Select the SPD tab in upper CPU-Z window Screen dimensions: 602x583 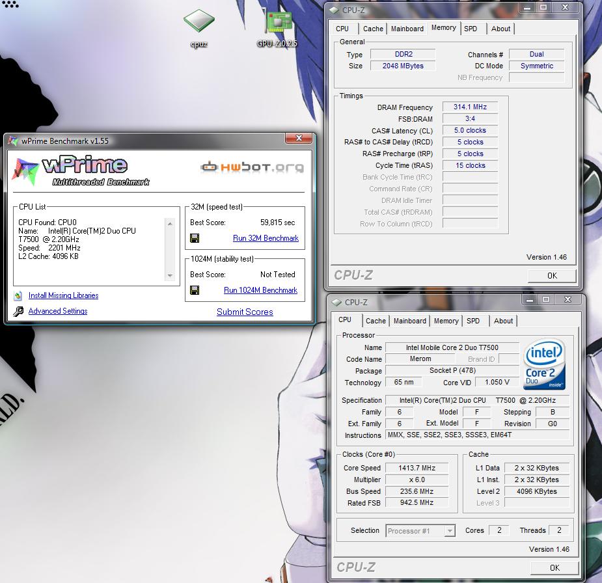tap(471, 29)
